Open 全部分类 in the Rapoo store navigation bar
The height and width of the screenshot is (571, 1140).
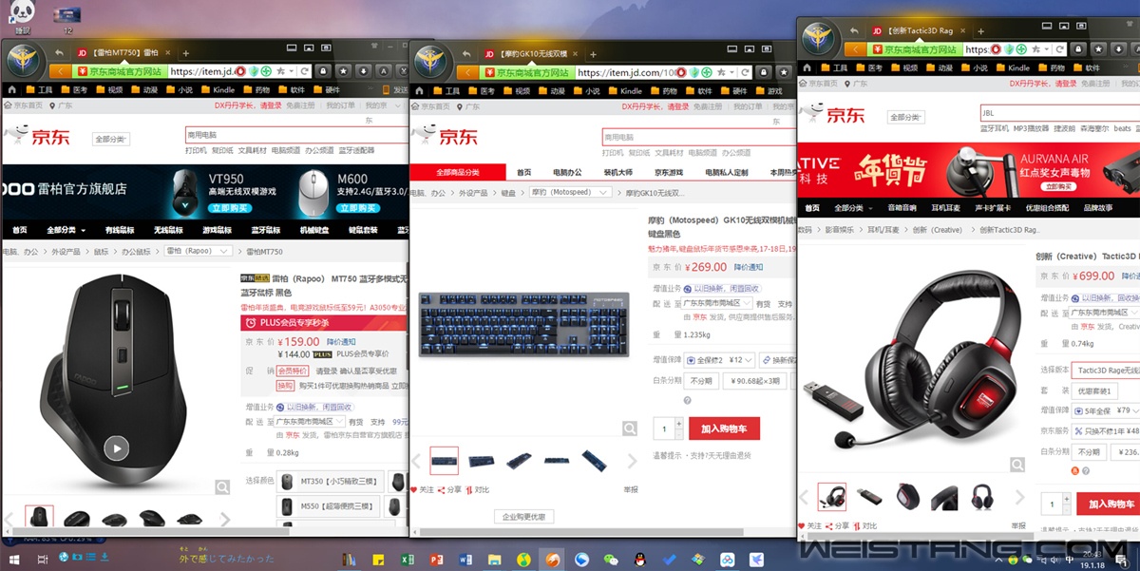(x=66, y=230)
